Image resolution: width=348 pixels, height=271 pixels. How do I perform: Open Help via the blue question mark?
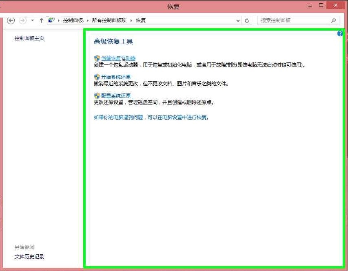(x=340, y=34)
